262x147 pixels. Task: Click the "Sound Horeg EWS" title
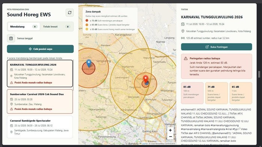(29, 15)
